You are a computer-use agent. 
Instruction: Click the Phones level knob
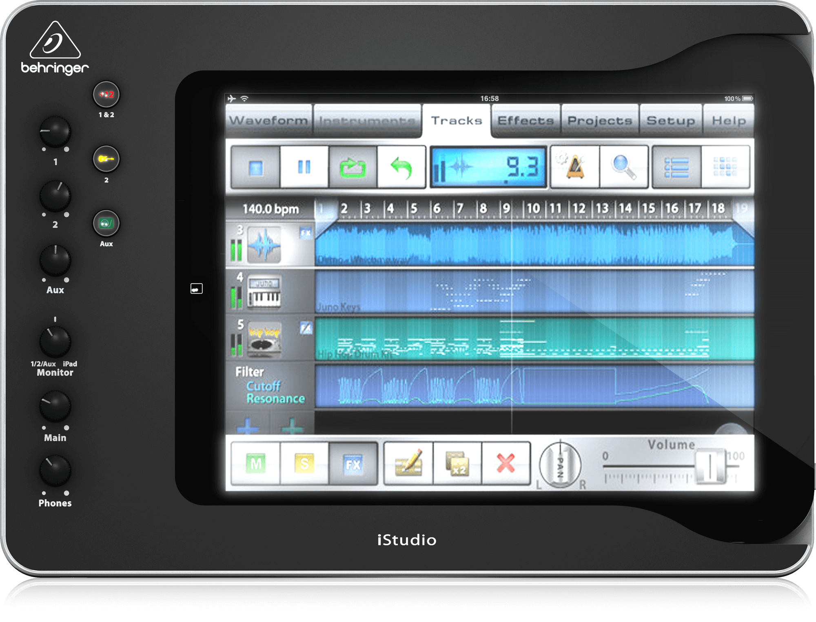pyautogui.click(x=55, y=471)
